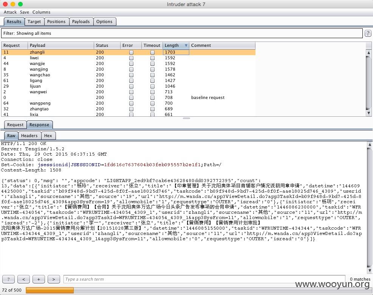Toggle Timeout checkbox for wangjie row
373x295 pixels.
(152, 64)
